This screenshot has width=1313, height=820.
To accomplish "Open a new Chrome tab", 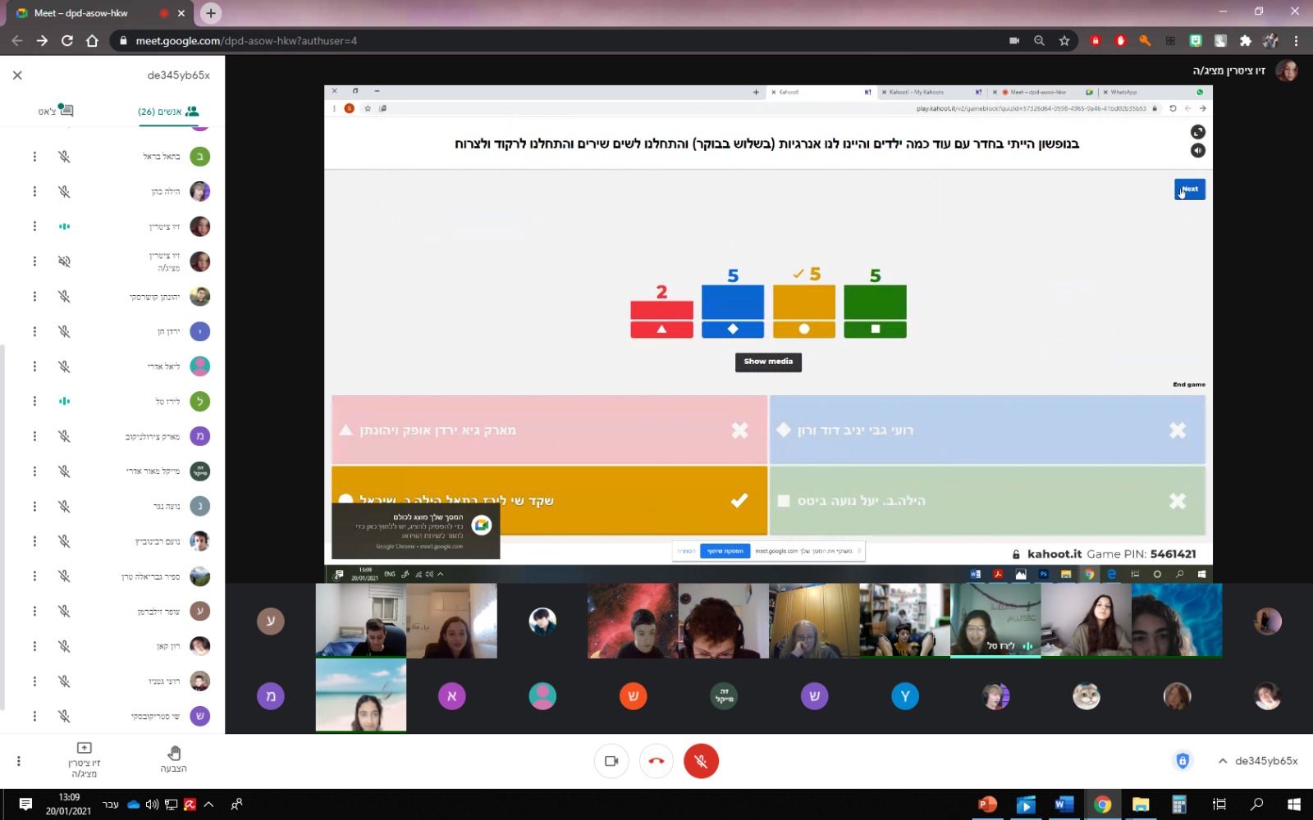I will point(211,13).
